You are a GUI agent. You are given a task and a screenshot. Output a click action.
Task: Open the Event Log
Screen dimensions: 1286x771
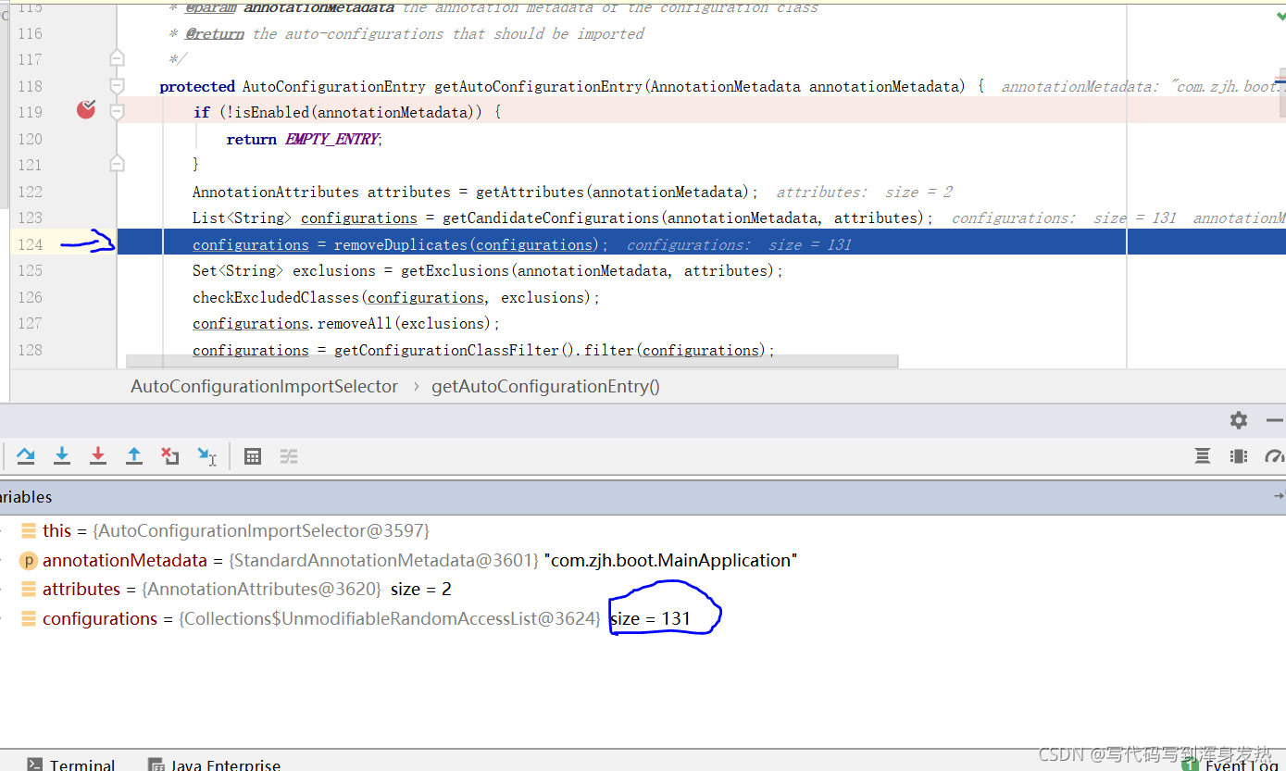1230,765
